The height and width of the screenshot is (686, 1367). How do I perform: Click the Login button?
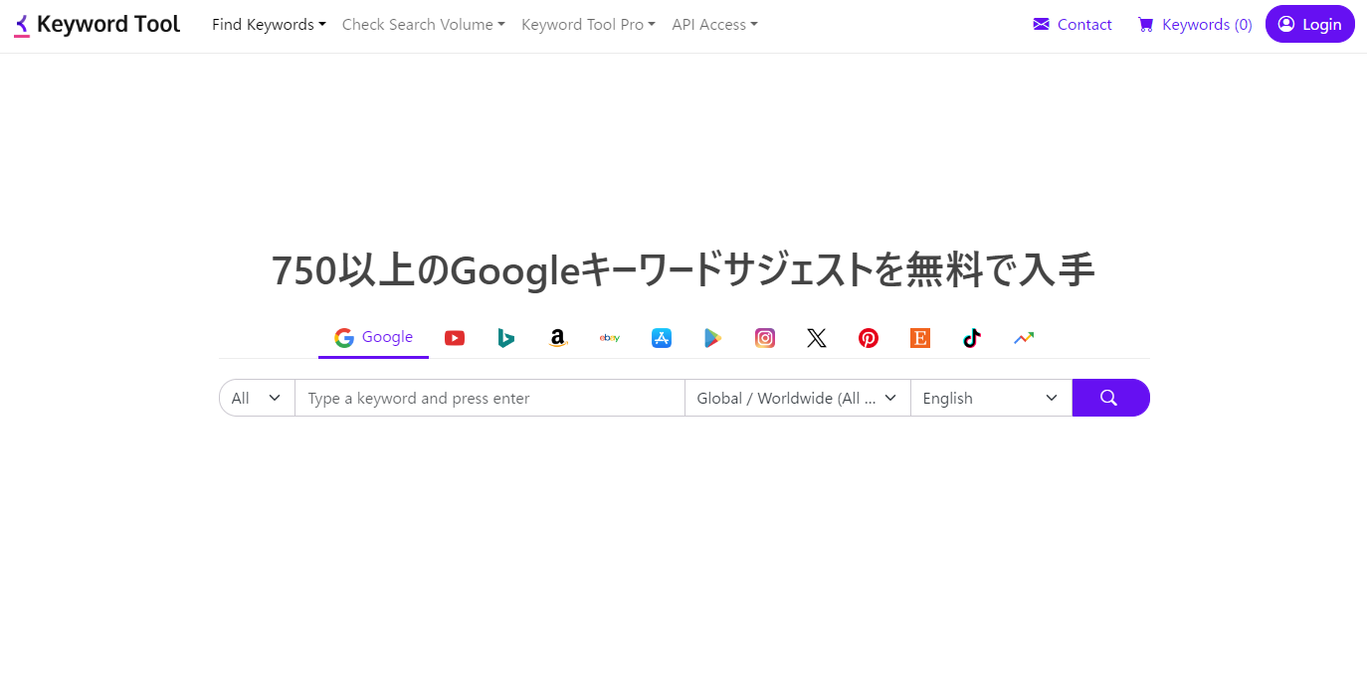1309,25
